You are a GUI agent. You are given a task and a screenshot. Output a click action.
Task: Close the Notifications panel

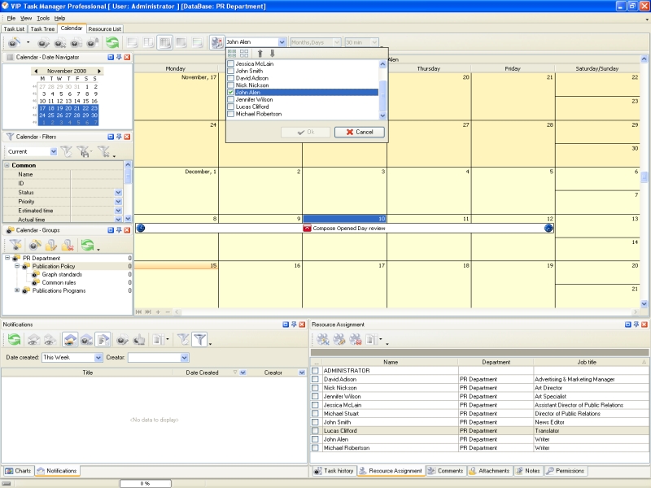302,325
